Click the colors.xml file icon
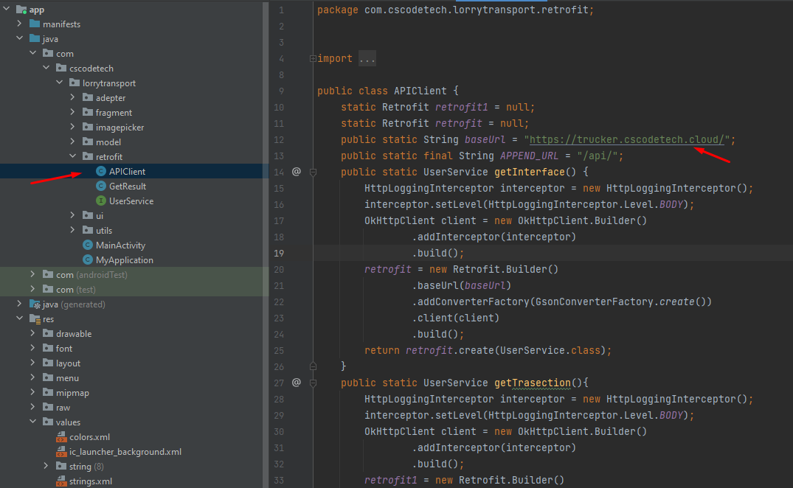Image resolution: width=793 pixels, height=488 pixels. click(x=61, y=437)
